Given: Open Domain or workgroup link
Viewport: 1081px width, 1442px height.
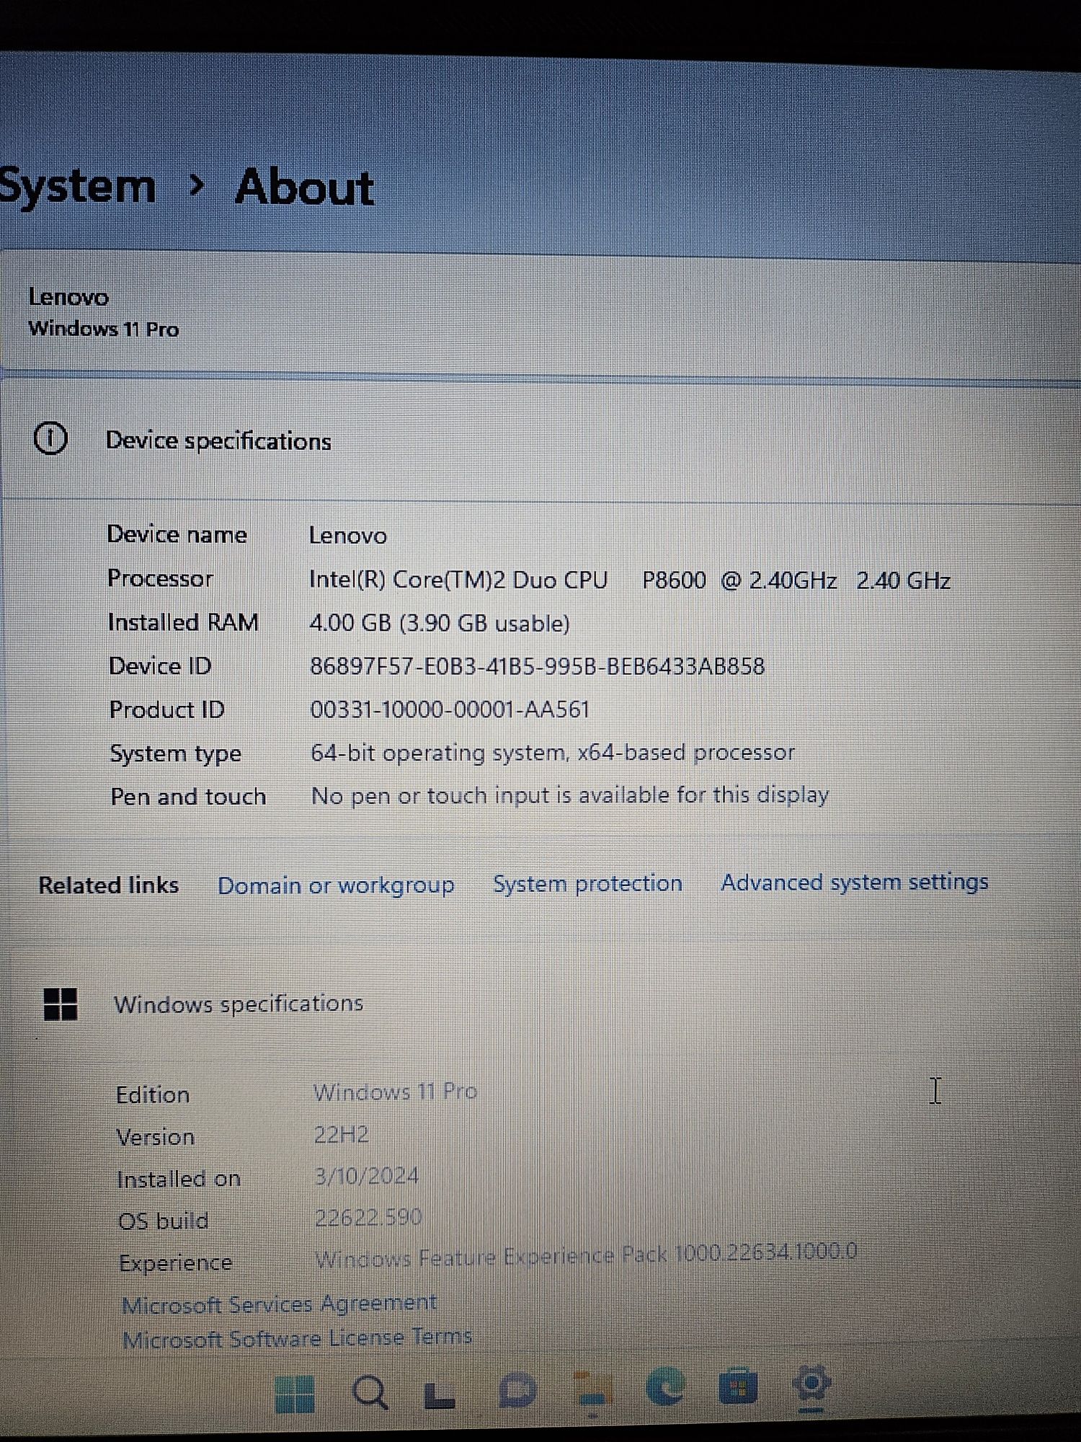Looking at the screenshot, I should pos(336,885).
